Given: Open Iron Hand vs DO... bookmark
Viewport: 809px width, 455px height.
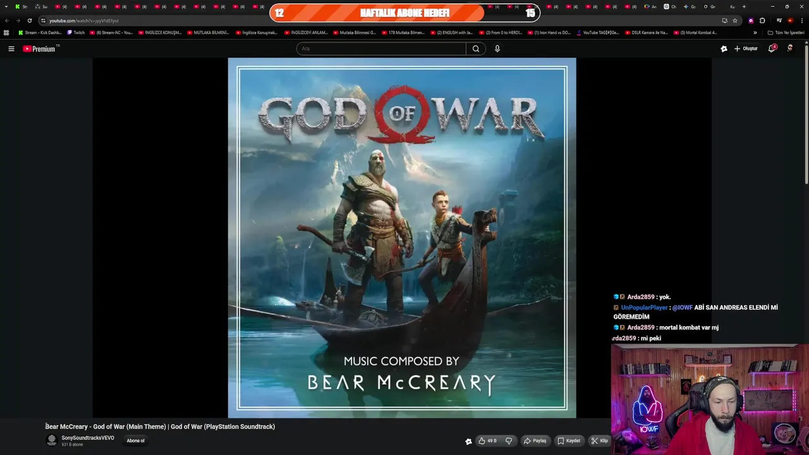Looking at the screenshot, I should pyautogui.click(x=549, y=32).
